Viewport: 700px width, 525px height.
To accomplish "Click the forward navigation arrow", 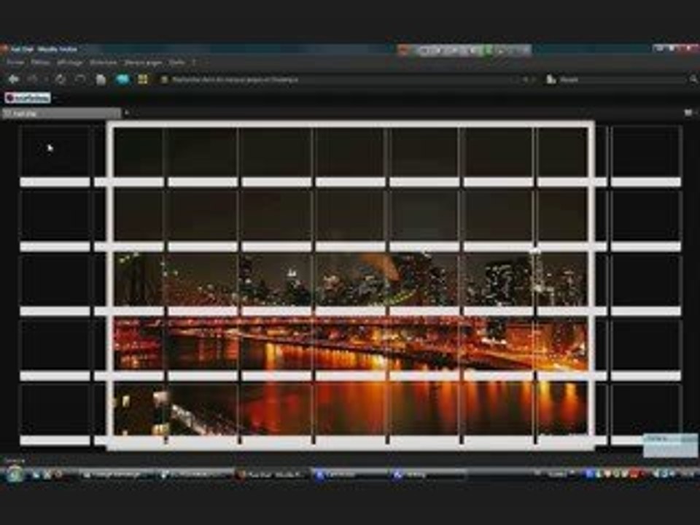I will [33, 79].
